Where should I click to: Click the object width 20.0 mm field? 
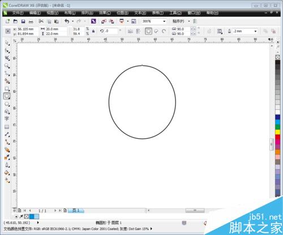57,29
